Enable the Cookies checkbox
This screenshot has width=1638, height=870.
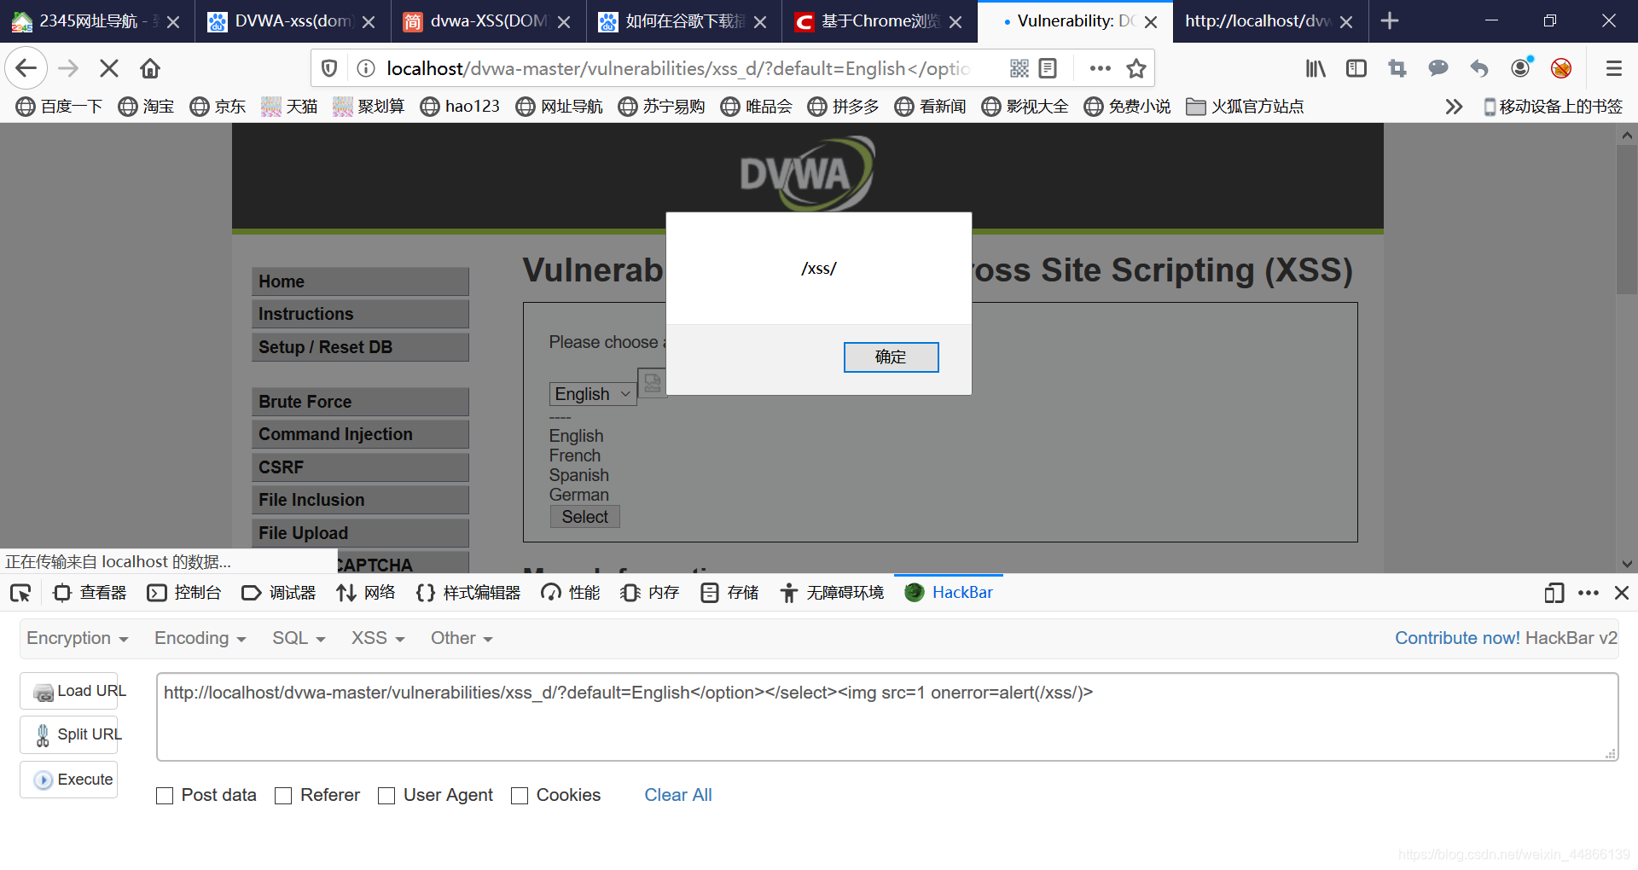[520, 796]
